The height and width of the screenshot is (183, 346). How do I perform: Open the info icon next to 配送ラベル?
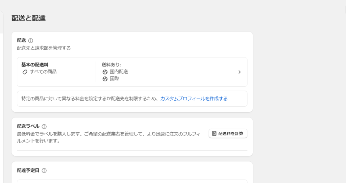44,127
